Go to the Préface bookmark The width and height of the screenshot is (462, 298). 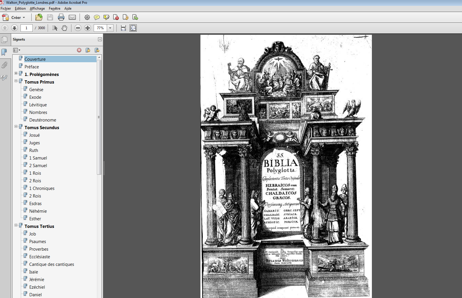[32, 67]
